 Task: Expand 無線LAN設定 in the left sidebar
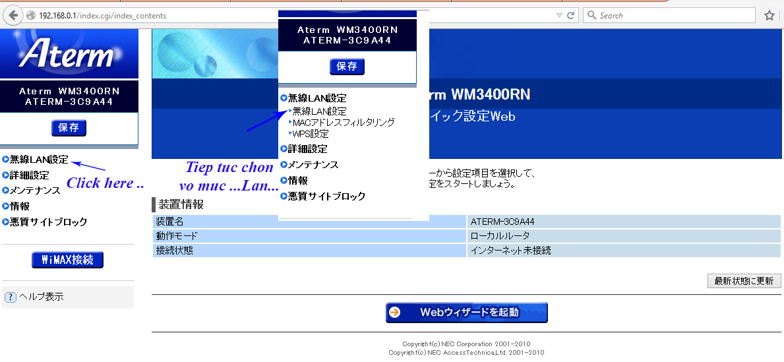coord(38,160)
